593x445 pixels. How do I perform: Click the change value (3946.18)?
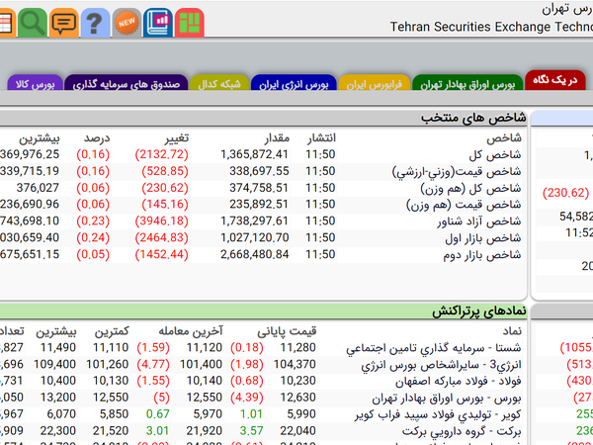tap(161, 221)
